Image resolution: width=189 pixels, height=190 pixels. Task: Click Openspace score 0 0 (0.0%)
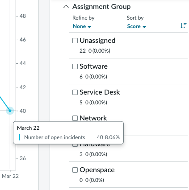(x=92, y=180)
